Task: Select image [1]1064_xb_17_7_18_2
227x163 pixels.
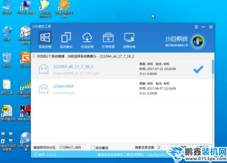Action: pyautogui.click(x=122, y=69)
